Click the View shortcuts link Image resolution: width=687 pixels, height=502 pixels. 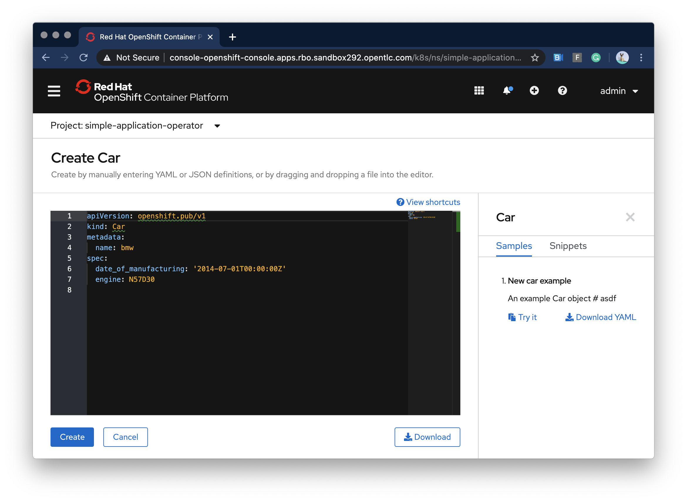click(x=428, y=202)
